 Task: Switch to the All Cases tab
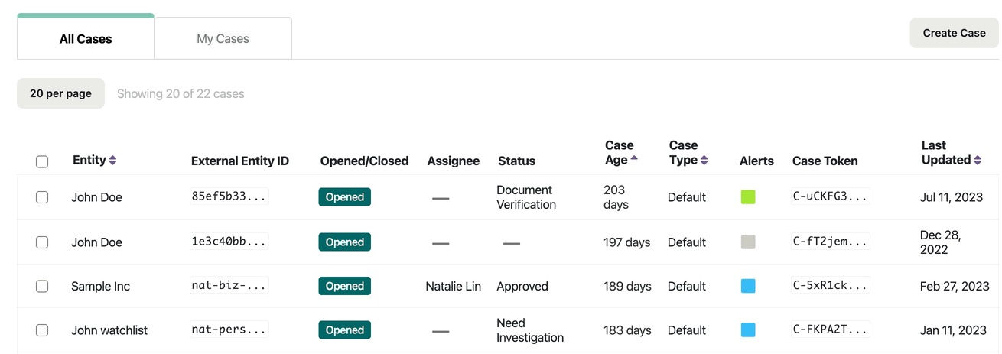tap(86, 38)
